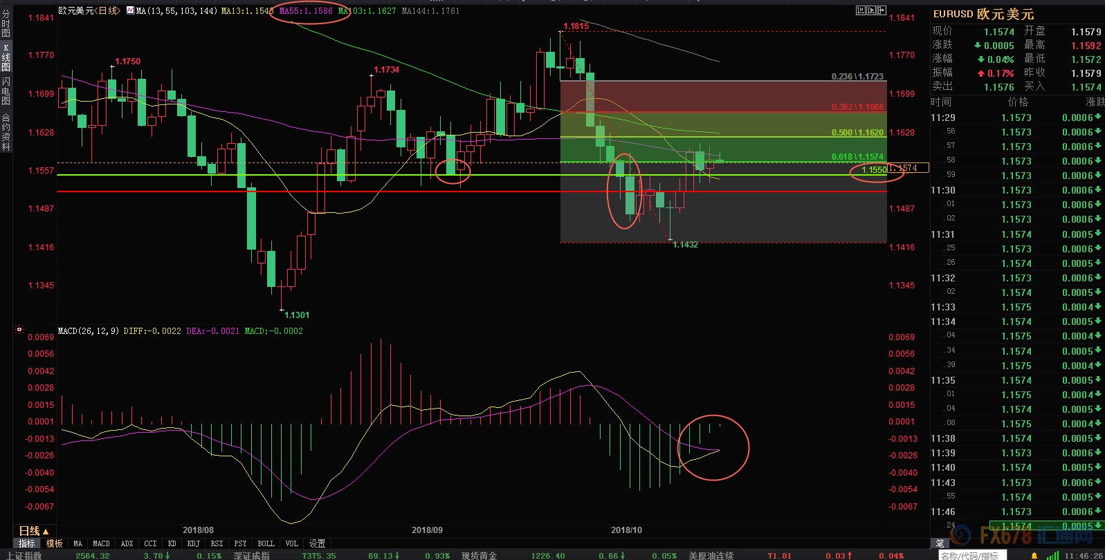The image size is (1105, 560).
Task: Focus the 名称/代码/指标 search box
Action: coord(972,555)
